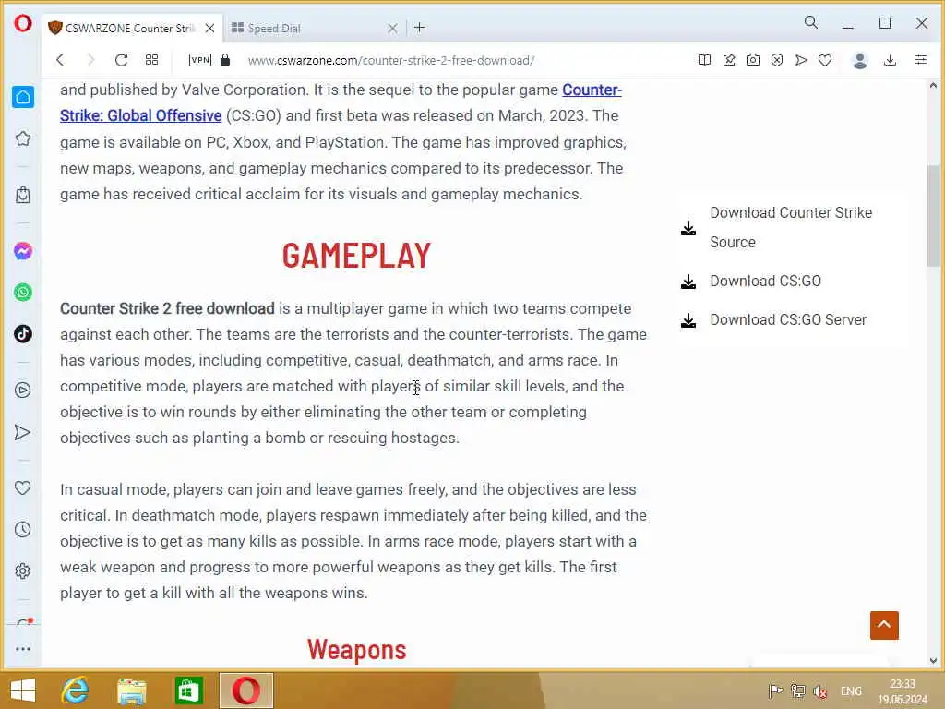Click the send flow arrow icon in toolbar

tap(801, 60)
